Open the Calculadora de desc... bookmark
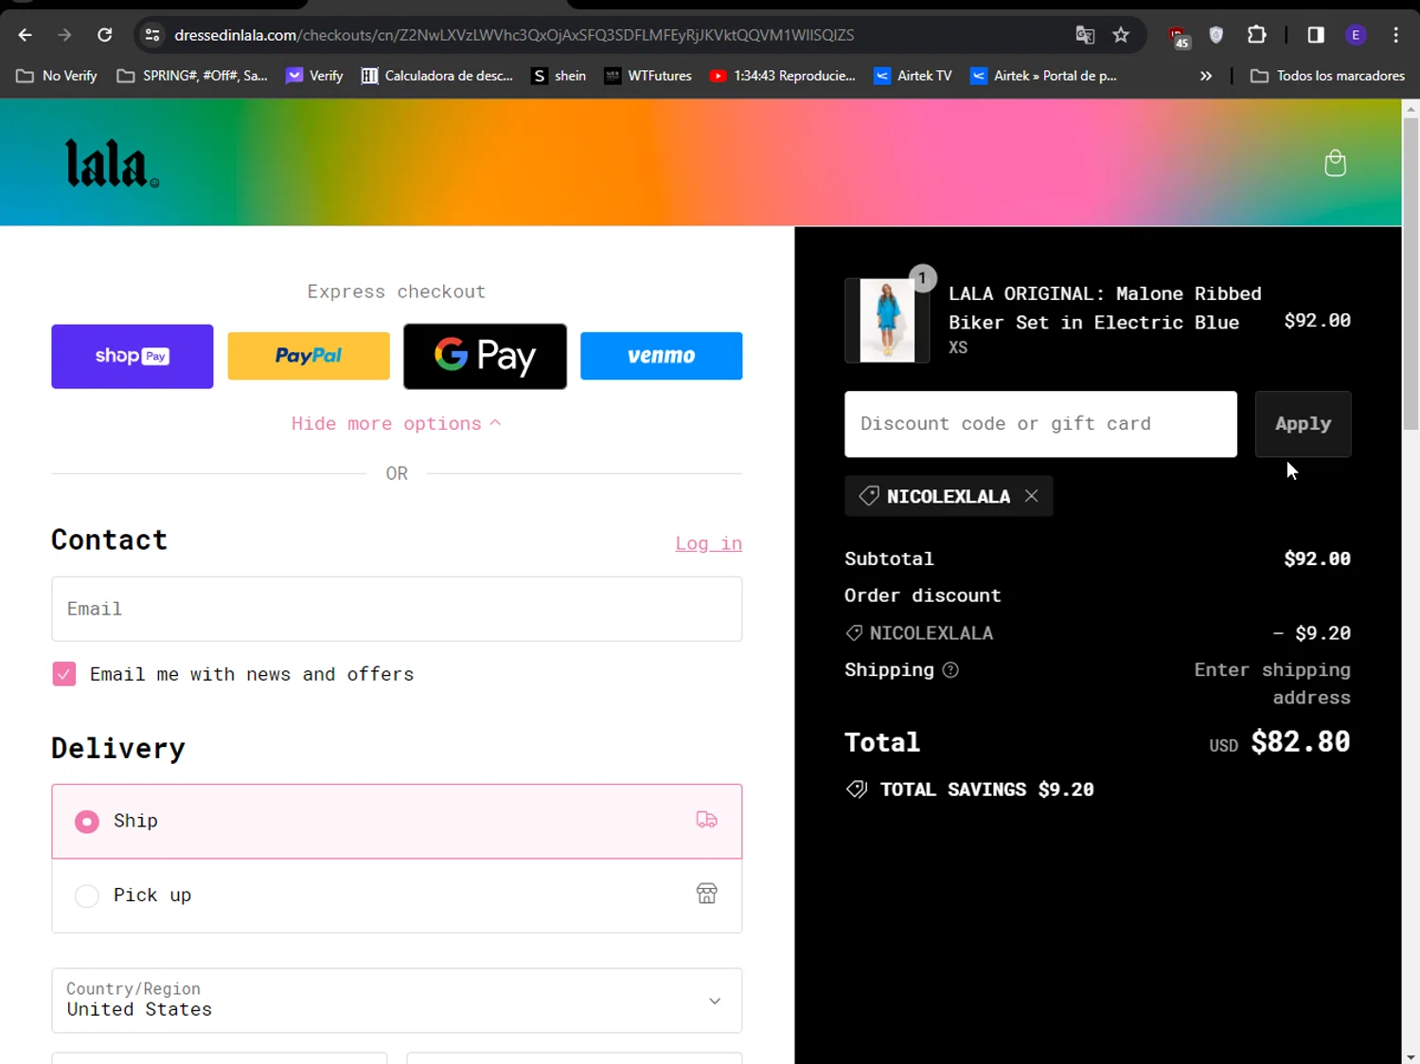1420x1064 pixels. tap(437, 76)
